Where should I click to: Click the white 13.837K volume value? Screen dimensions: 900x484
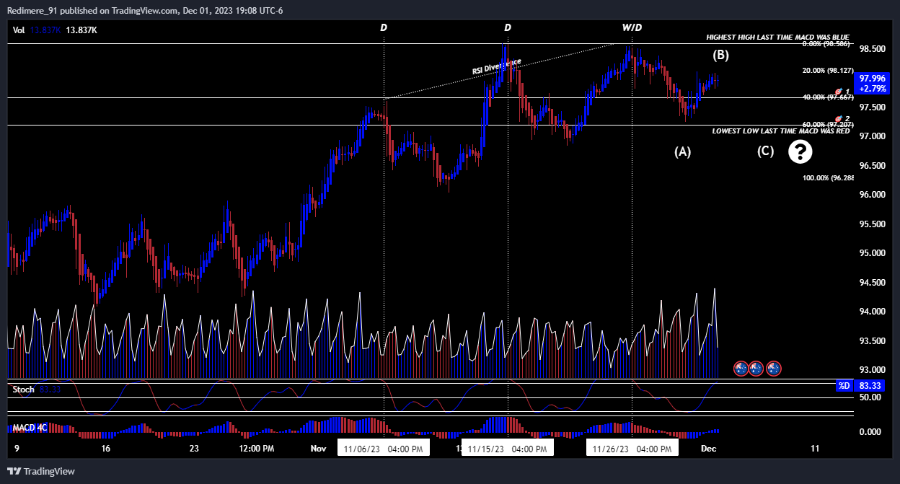[x=81, y=30]
